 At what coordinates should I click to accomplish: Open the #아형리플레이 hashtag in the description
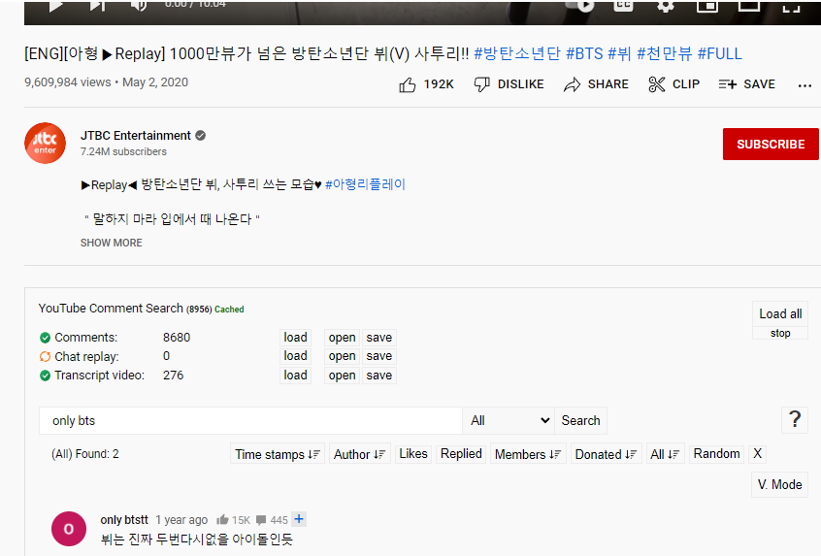coord(365,184)
